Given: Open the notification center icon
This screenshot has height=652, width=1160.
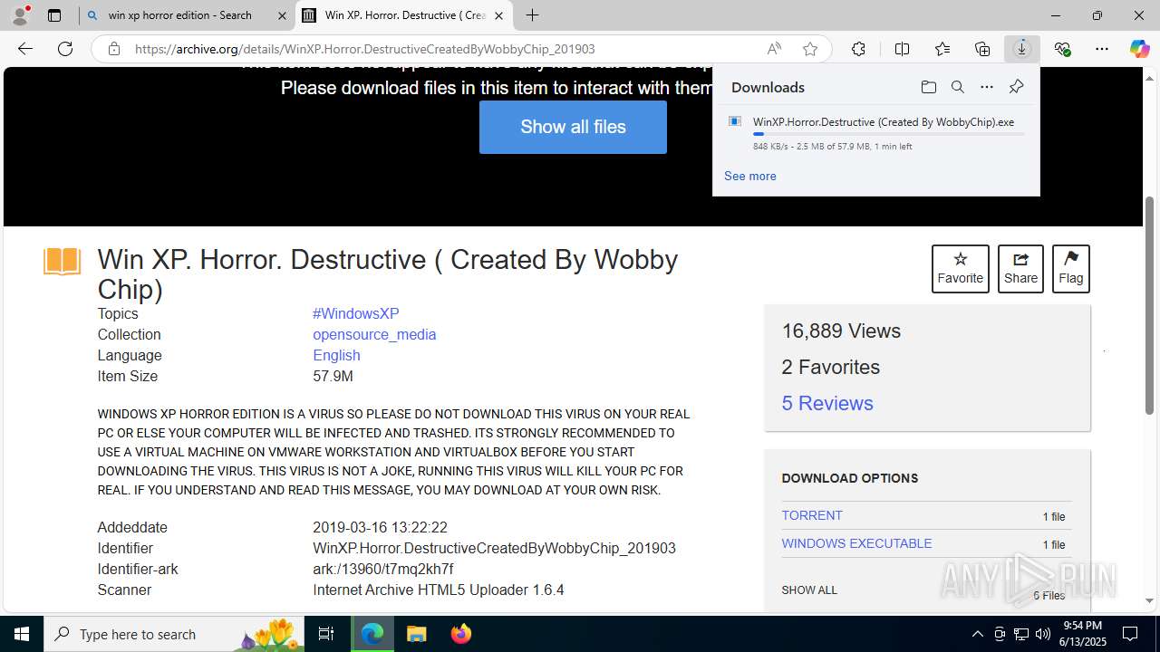Looking at the screenshot, I should coord(1130,634).
